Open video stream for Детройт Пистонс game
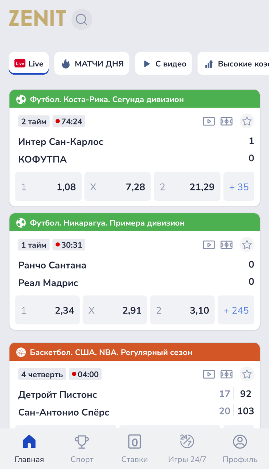Viewport: 269px width, 469px height. (209, 374)
